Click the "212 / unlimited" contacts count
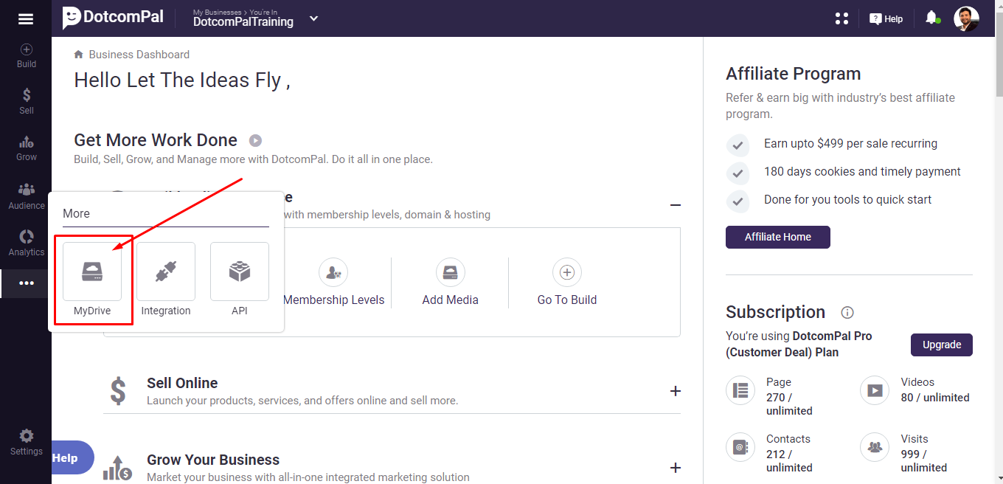 [789, 460]
